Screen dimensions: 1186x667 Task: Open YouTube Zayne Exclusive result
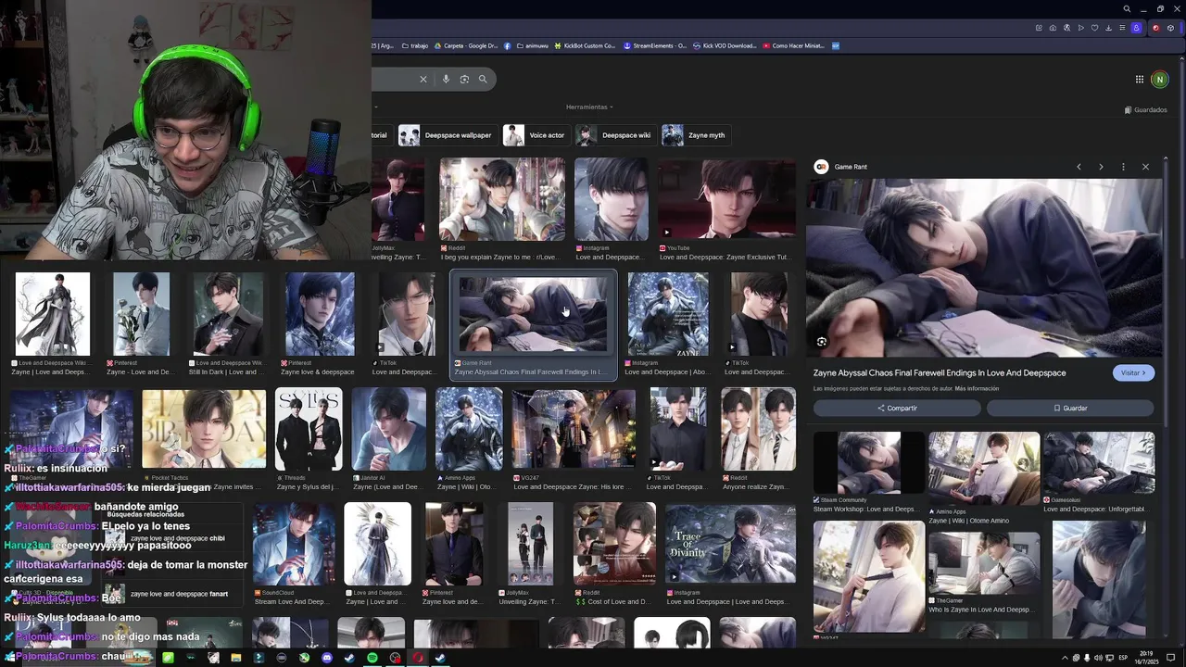pyautogui.click(x=726, y=199)
